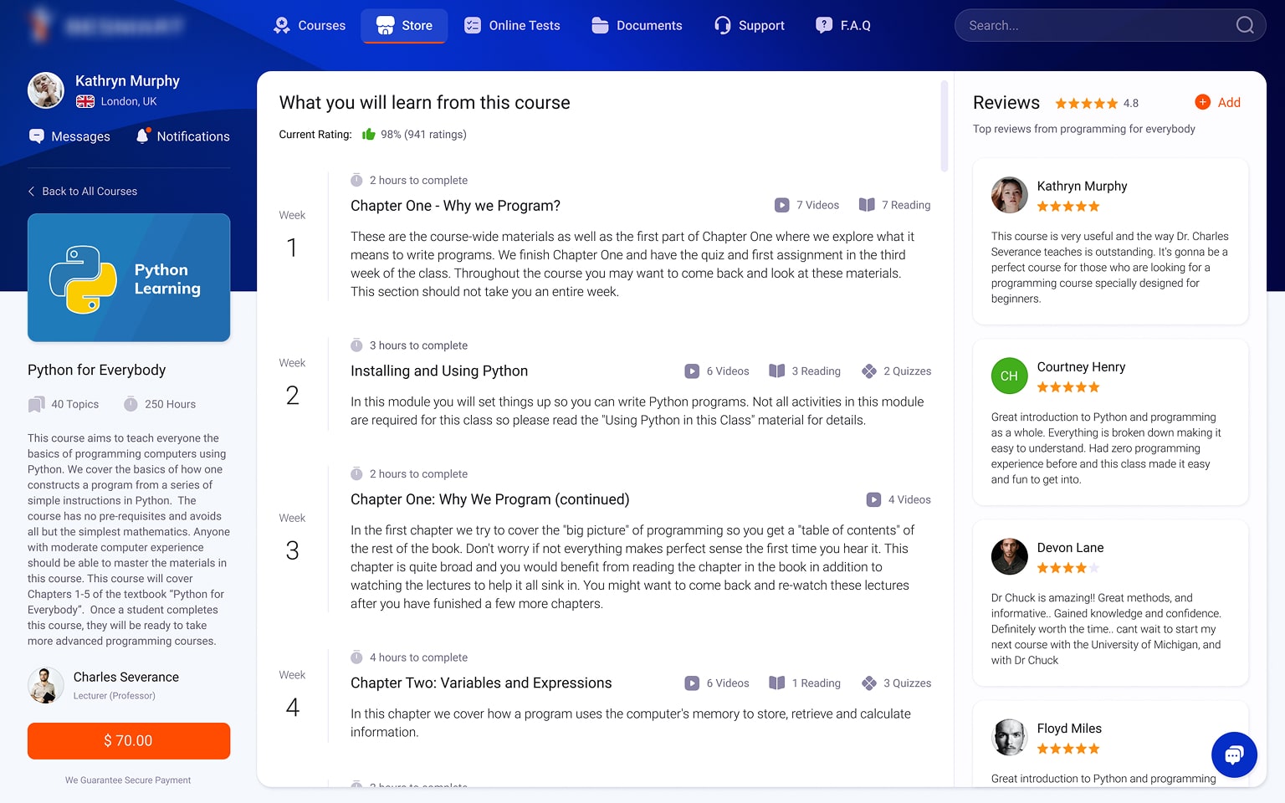Open the floating chat button
The image size is (1285, 803).
pos(1234,754)
